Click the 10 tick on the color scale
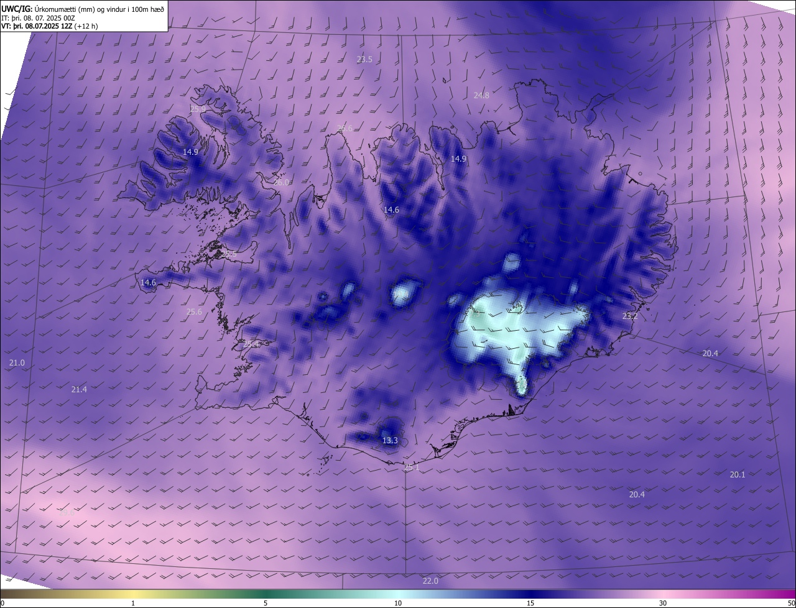796x608 pixels. [x=398, y=604]
